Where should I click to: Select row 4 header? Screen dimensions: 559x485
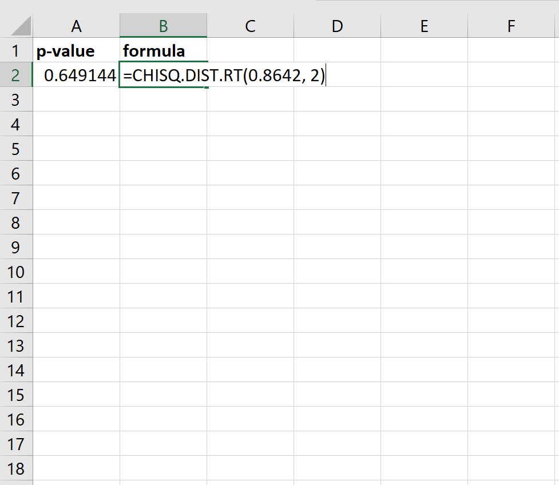[16, 124]
